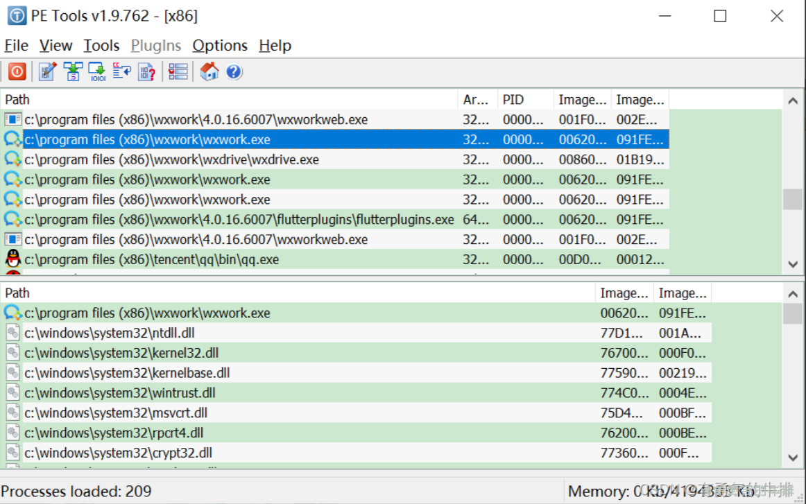Click the QQ penguin icon for qq.exe
The image size is (806, 504).
coord(13,259)
